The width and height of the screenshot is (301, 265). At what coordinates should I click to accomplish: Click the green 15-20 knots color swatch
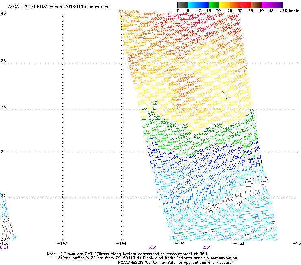pos(214,5)
